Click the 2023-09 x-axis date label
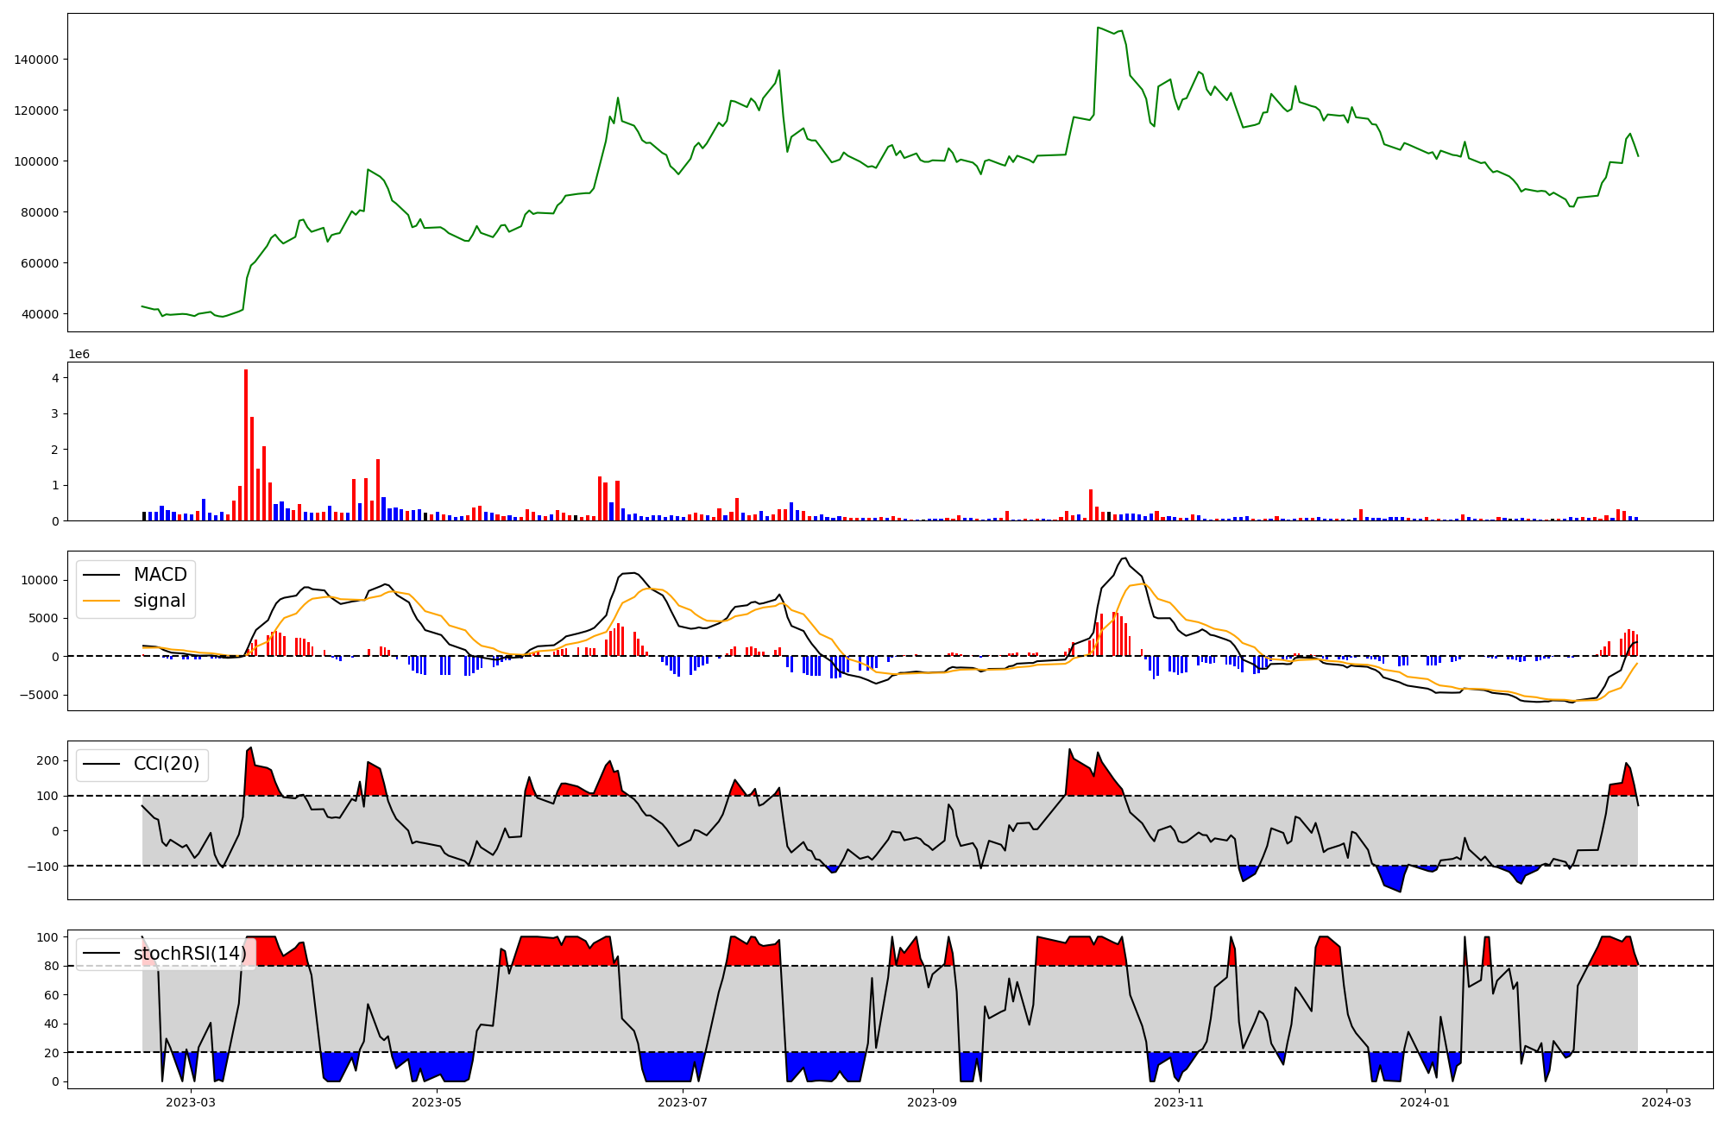The height and width of the screenshot is (1122, 1726). [932, 1102]
